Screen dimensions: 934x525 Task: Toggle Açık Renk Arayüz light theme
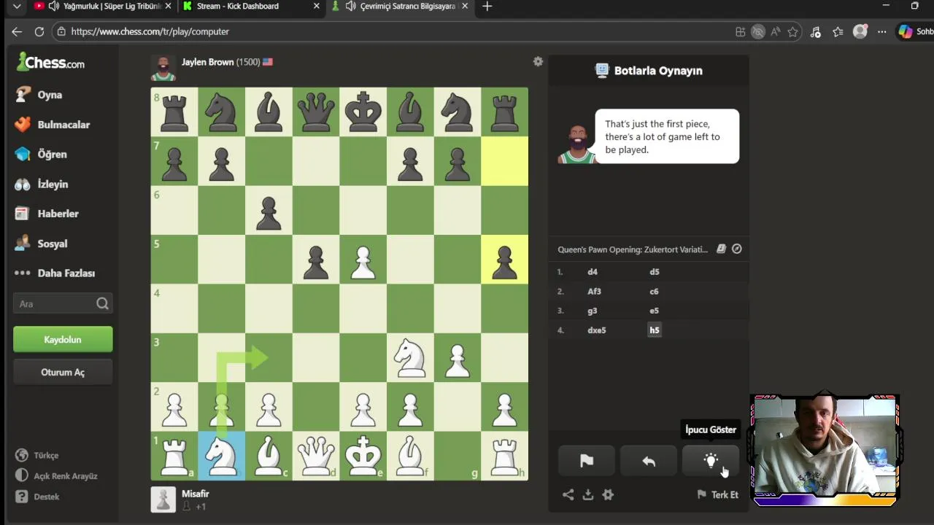tap(55, 476)
